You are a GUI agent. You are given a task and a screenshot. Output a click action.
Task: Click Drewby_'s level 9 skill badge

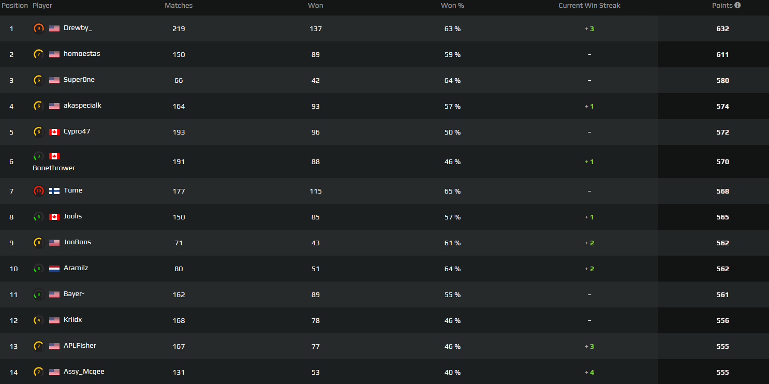point(38,28)
